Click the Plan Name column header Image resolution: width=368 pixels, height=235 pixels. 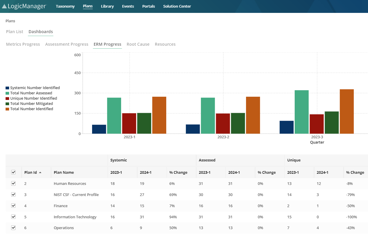64,173
